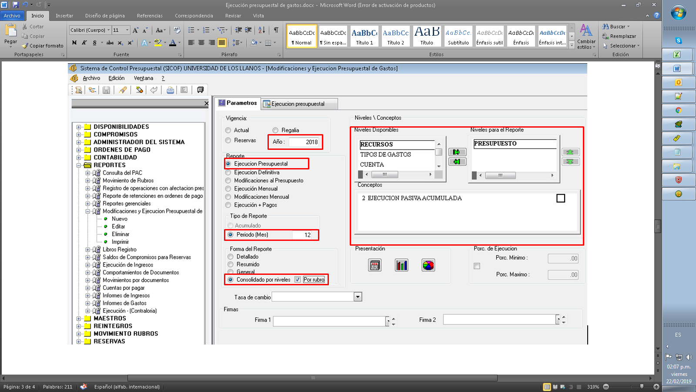This screenshot has height=392, width=696.
Task: Select the Ejecucion Definitiva radio button
Action: [x=228, y=172]
